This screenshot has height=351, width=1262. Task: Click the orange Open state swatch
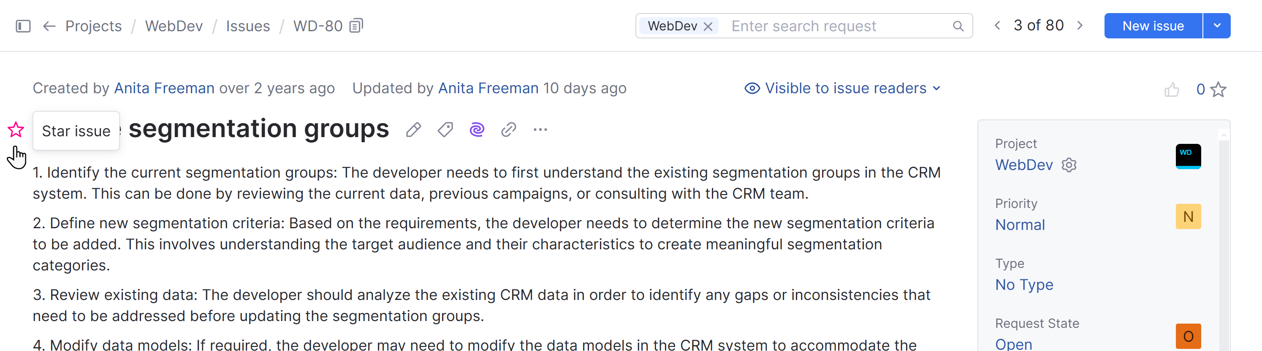coord(1188,336)
